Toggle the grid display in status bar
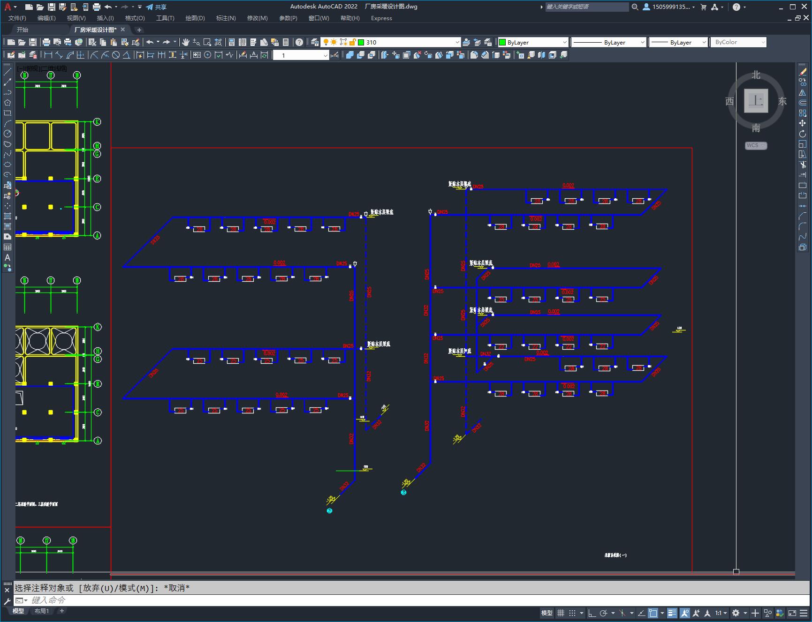The image size is (812, 622). tap(561, 613)
